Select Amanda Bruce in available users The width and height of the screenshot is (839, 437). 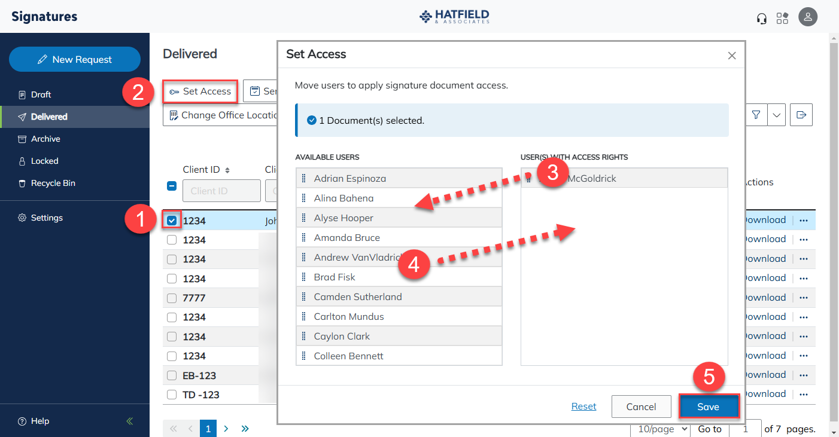tap(399, 237)
